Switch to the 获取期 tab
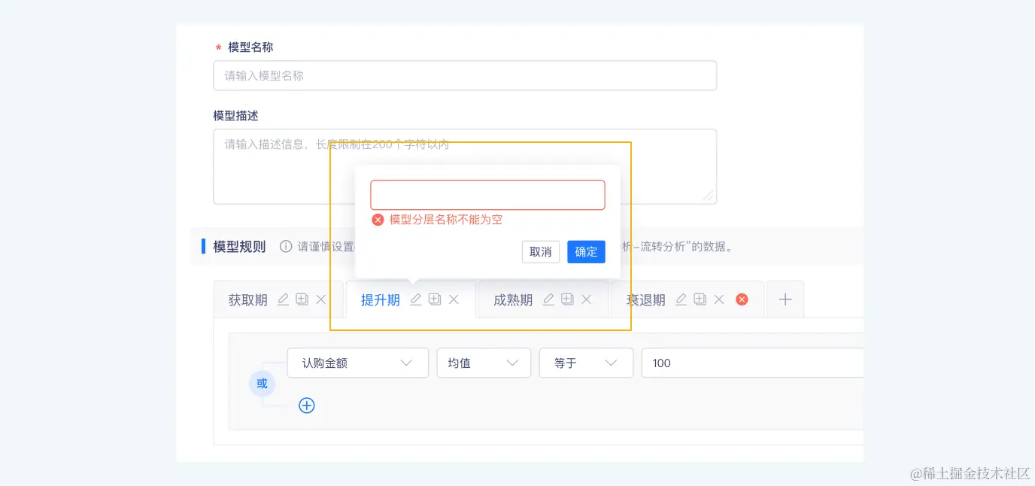Viewport: 1035px width, 486px height. 247,300
